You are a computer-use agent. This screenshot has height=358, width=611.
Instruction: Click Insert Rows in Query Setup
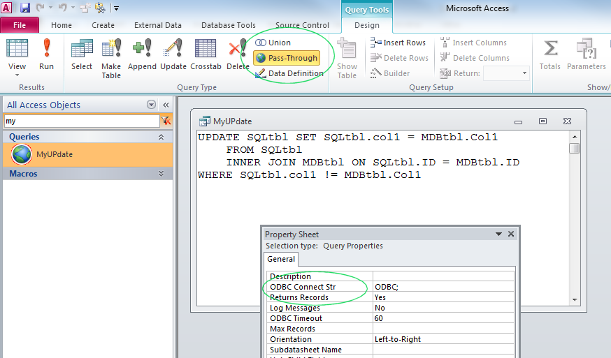pyautogui.click(x=398, y=43)
